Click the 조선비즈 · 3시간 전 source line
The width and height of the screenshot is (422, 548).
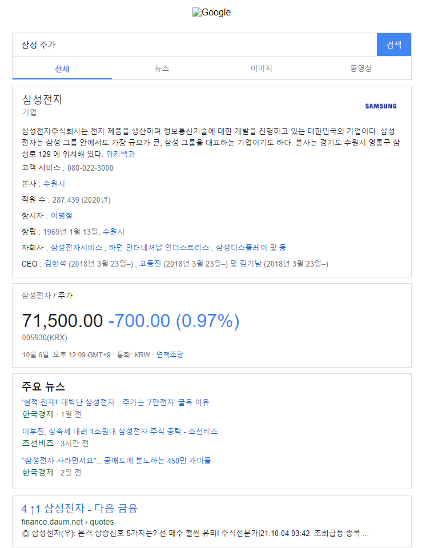(55, 444)
